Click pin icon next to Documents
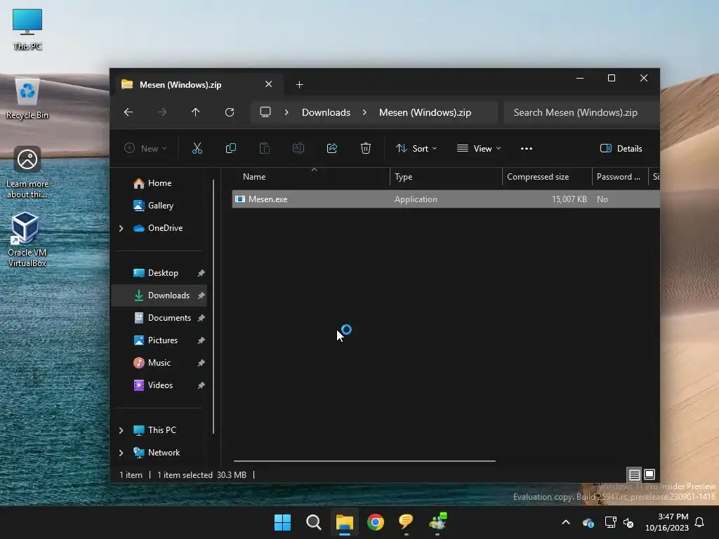 click(201, 318)
